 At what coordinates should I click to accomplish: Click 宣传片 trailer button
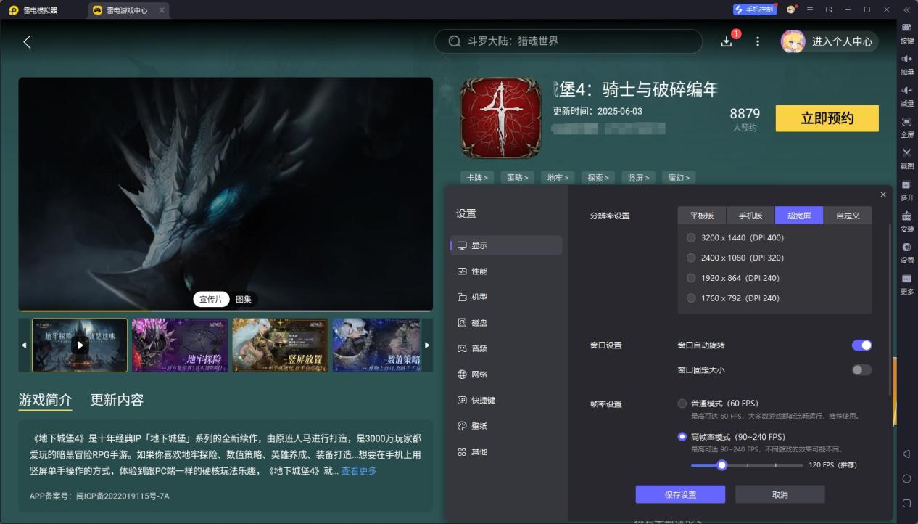pyautogui.click(x=211, y=299)
